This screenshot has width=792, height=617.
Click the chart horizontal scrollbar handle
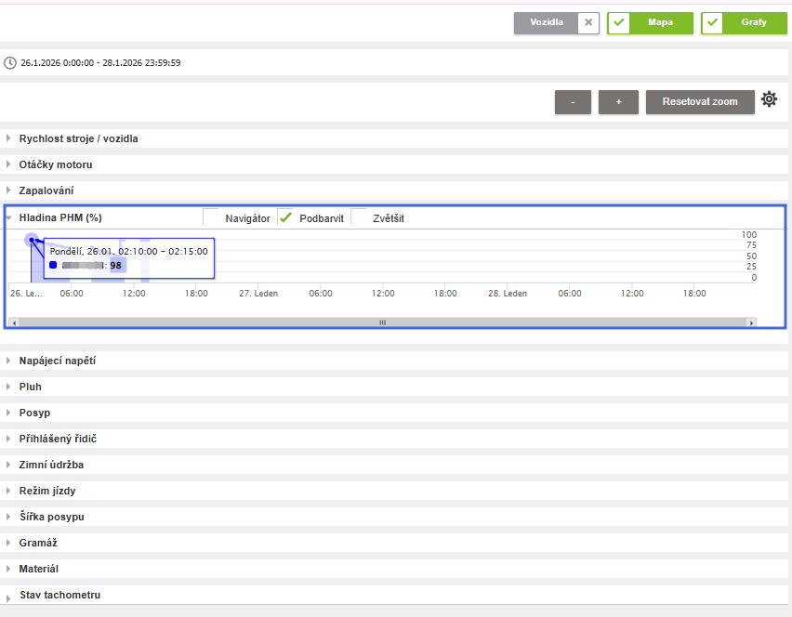point(382,322)
